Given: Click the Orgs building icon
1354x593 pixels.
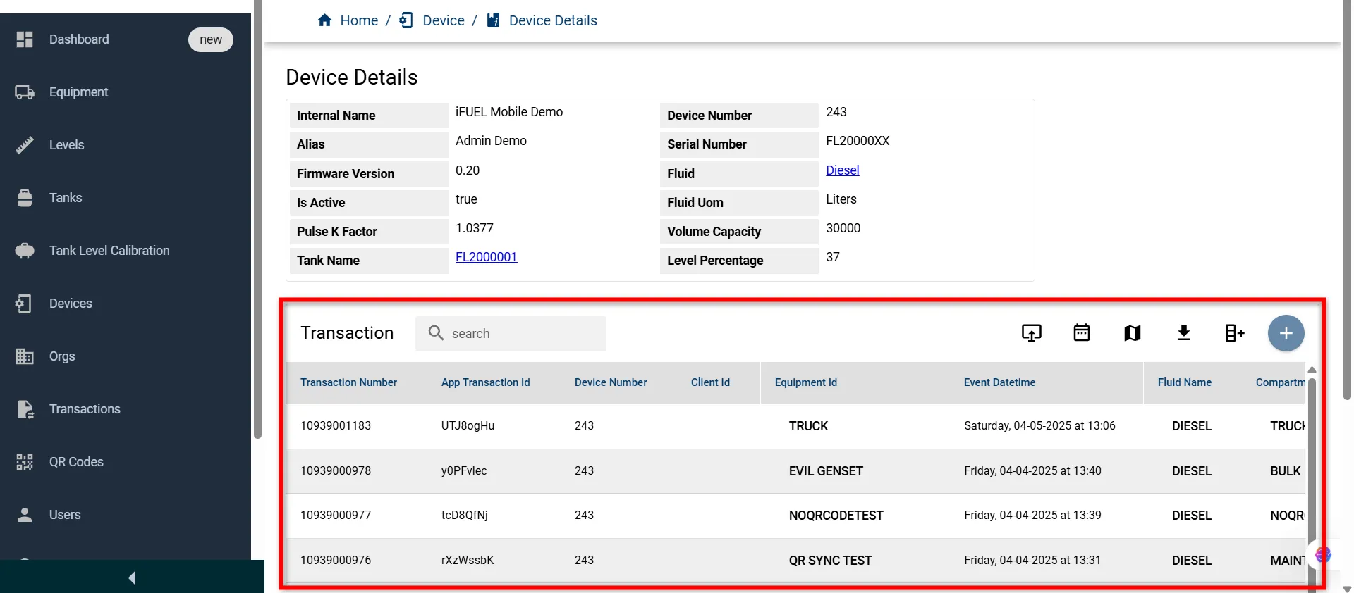Looking at the screenshot, I should pos(25,356).
